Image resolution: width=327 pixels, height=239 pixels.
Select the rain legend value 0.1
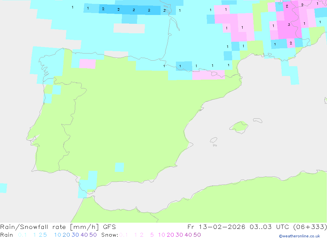22,235
